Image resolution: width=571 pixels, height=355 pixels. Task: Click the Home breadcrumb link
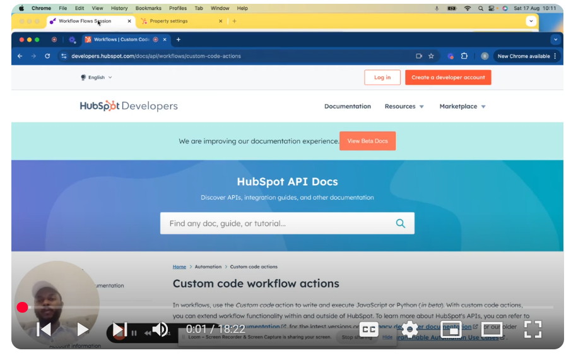(x=179, y=267)
